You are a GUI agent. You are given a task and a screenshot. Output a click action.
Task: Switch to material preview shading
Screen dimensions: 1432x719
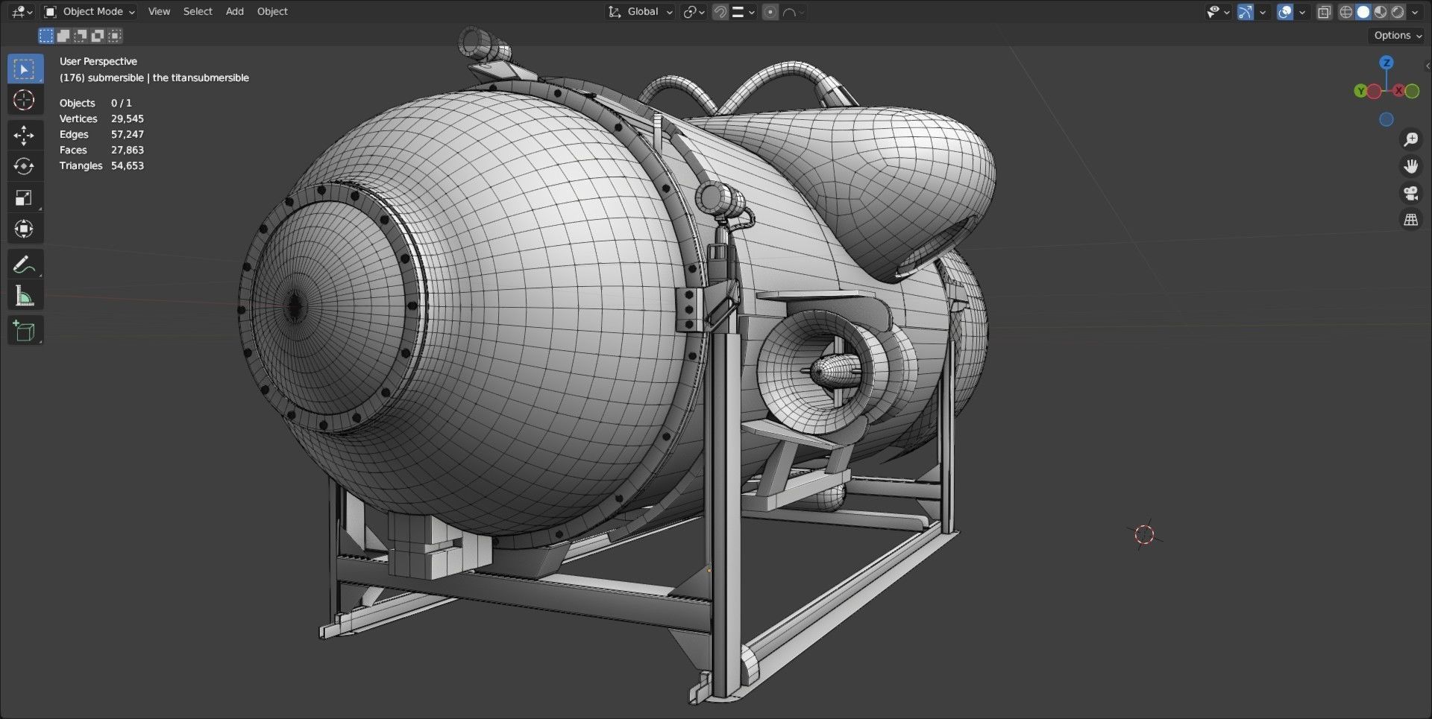click(x=1381, y=12)
